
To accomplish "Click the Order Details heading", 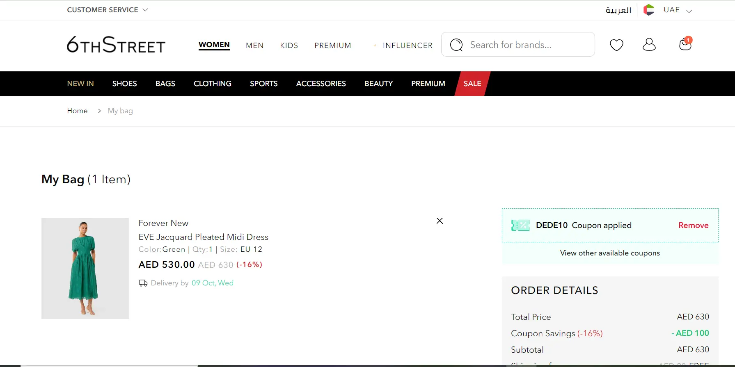I will [554, 290].
